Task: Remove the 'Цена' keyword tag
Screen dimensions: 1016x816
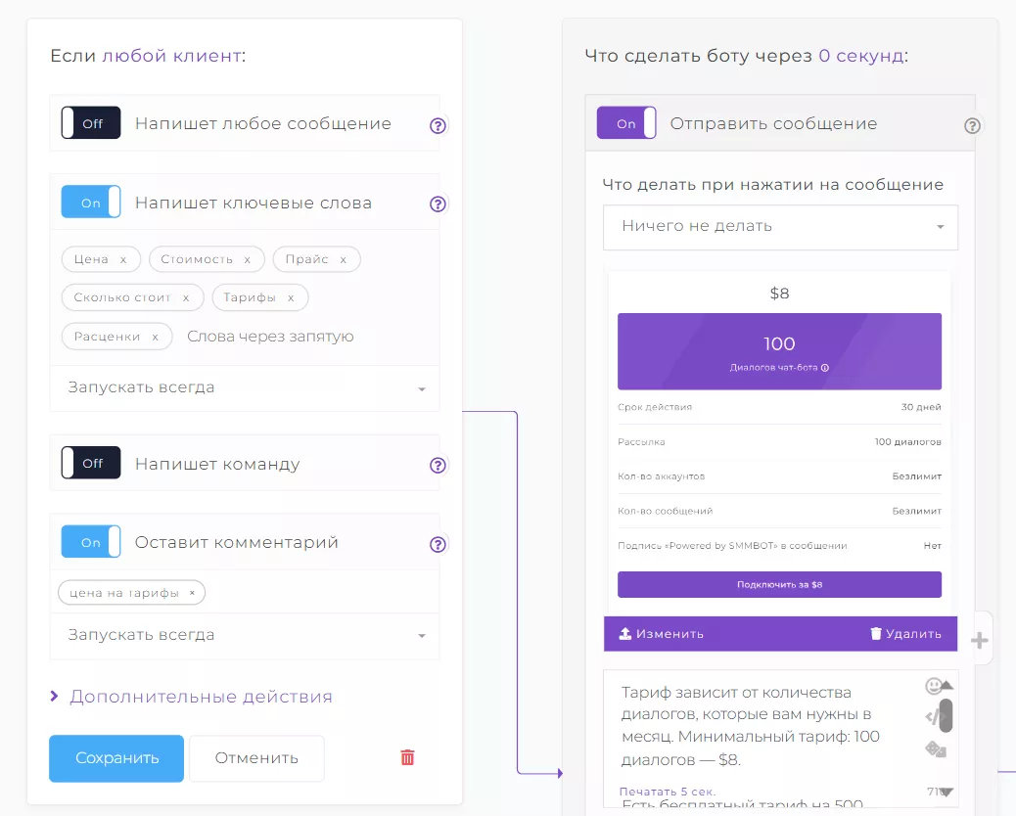Action: pos(123,259)
